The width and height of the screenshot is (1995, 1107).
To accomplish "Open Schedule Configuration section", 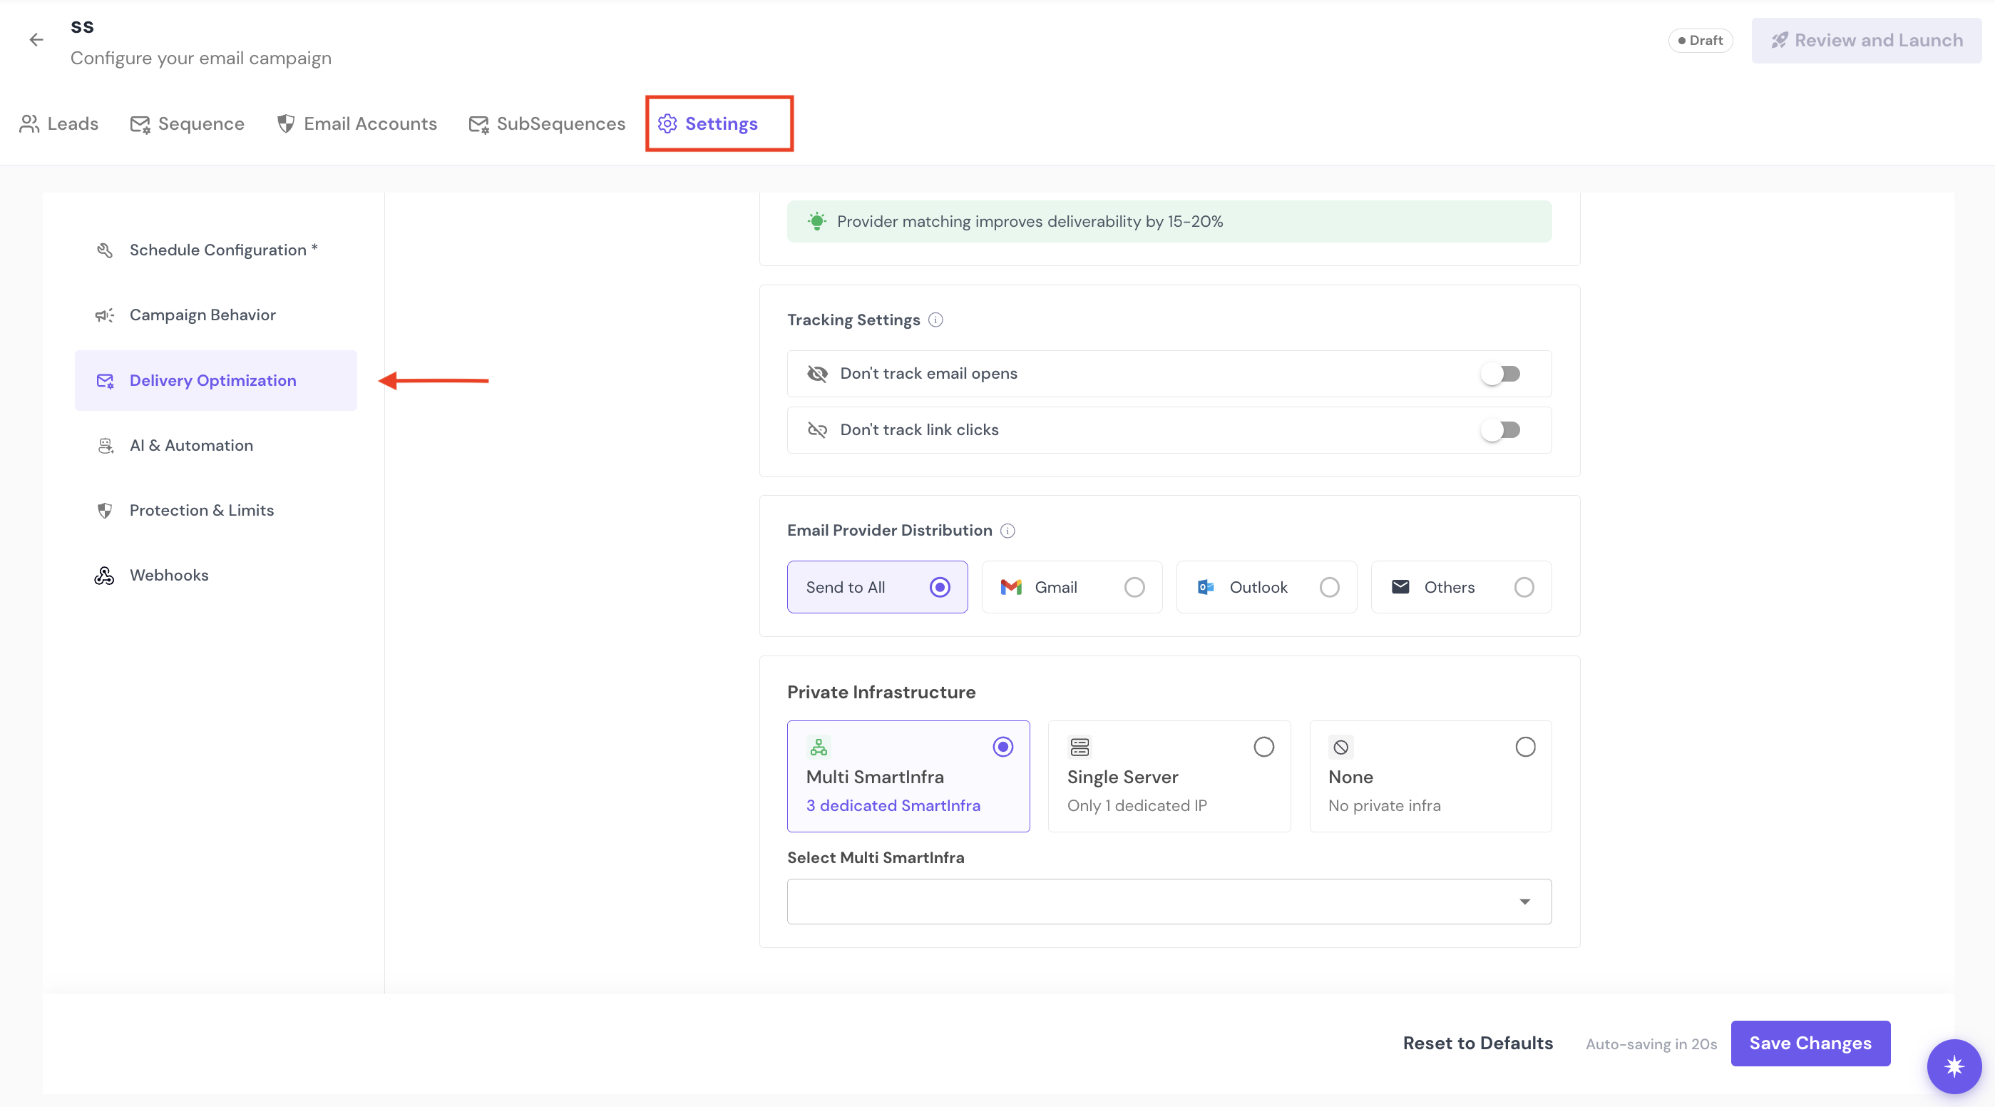I will (216, 250).
